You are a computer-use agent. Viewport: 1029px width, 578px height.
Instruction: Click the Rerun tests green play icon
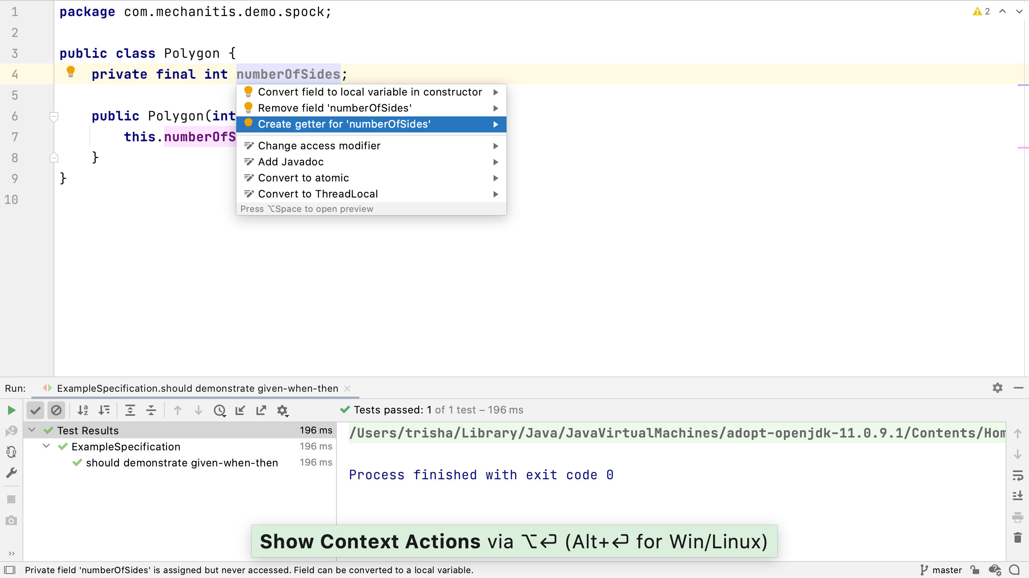tap(11, 410)
